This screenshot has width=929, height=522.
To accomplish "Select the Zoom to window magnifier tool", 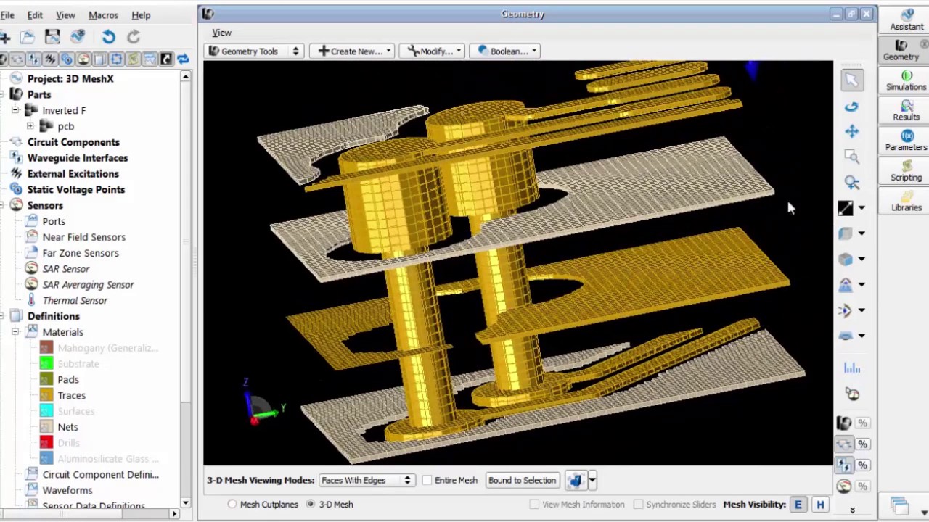I will tap(852, 157).
